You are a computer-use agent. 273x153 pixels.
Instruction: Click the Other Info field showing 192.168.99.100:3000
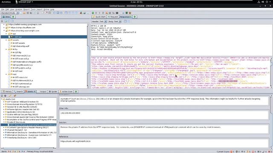click(164, 115)
